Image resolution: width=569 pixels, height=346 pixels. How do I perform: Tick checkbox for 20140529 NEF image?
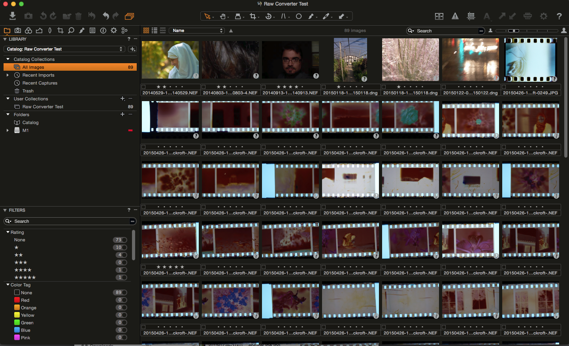pos(144,87)
